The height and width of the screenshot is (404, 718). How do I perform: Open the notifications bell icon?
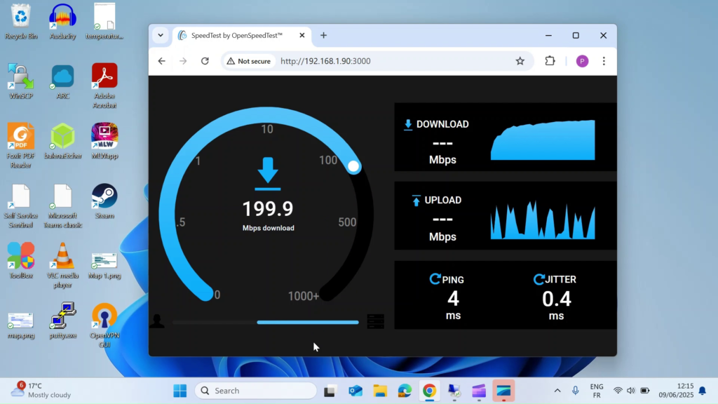click(703, 391)
